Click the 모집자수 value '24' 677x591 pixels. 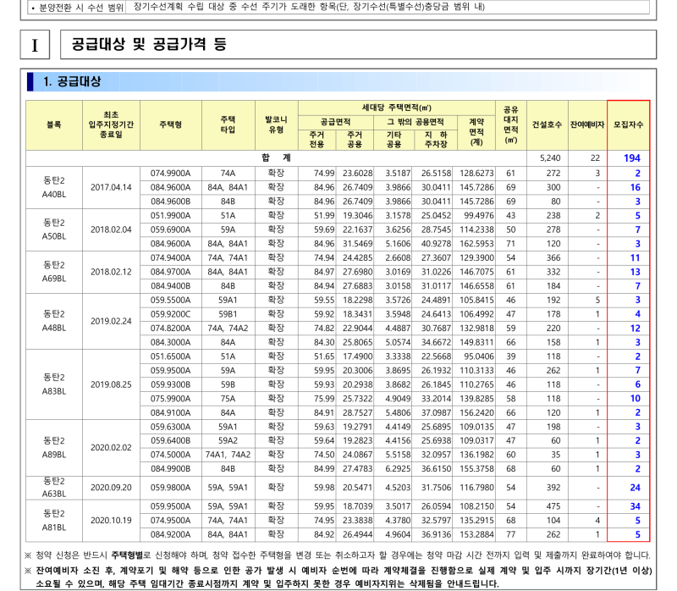636,488
